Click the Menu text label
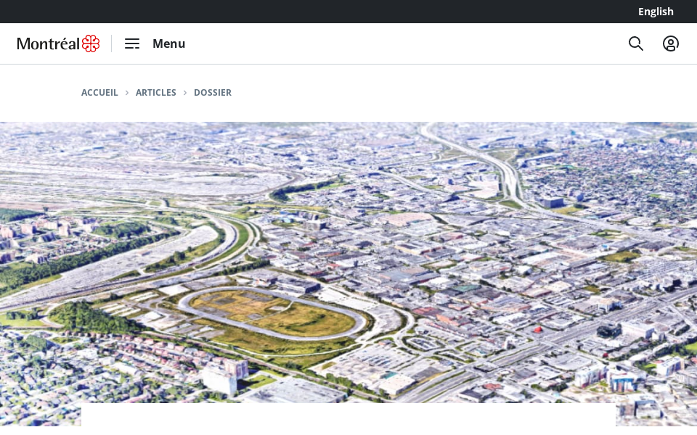Viewport: 697px width, 435px height. click(168, 43)
